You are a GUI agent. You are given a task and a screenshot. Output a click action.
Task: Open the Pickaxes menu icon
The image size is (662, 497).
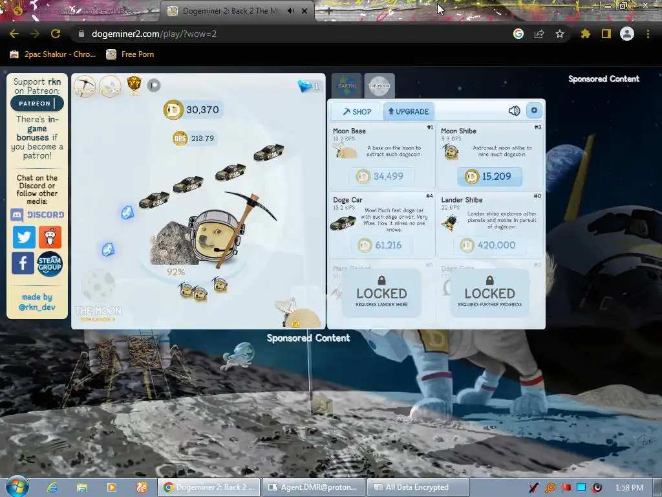85,86
